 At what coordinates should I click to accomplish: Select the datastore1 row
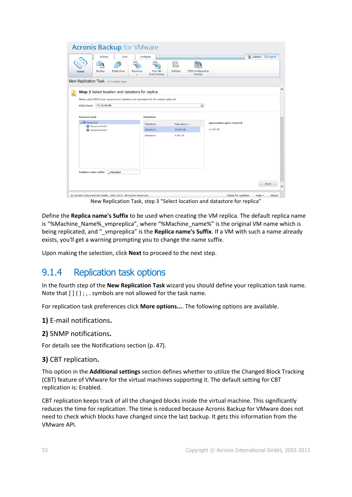pyautogui.click(x=172, y=136)
